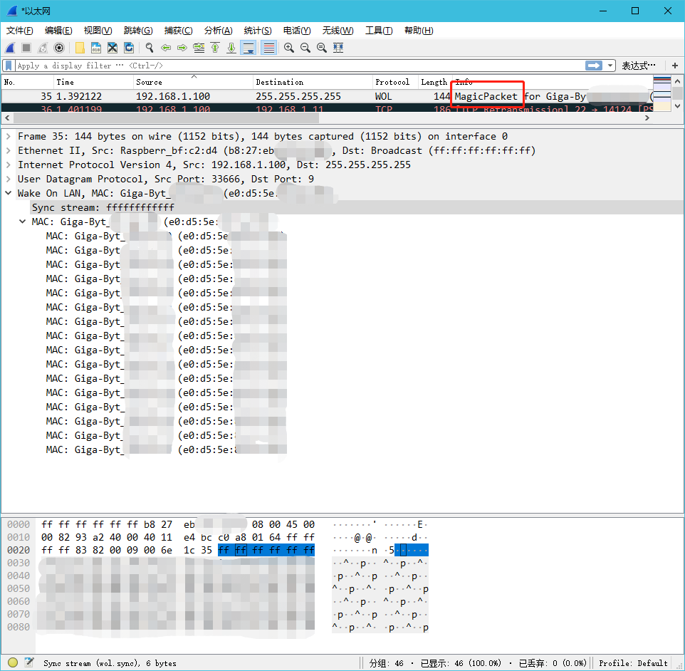The height and width of the screenshot is (671, 685).
Task: Apply the filter with the blue arrow button
Action: [x=595, y=65]
